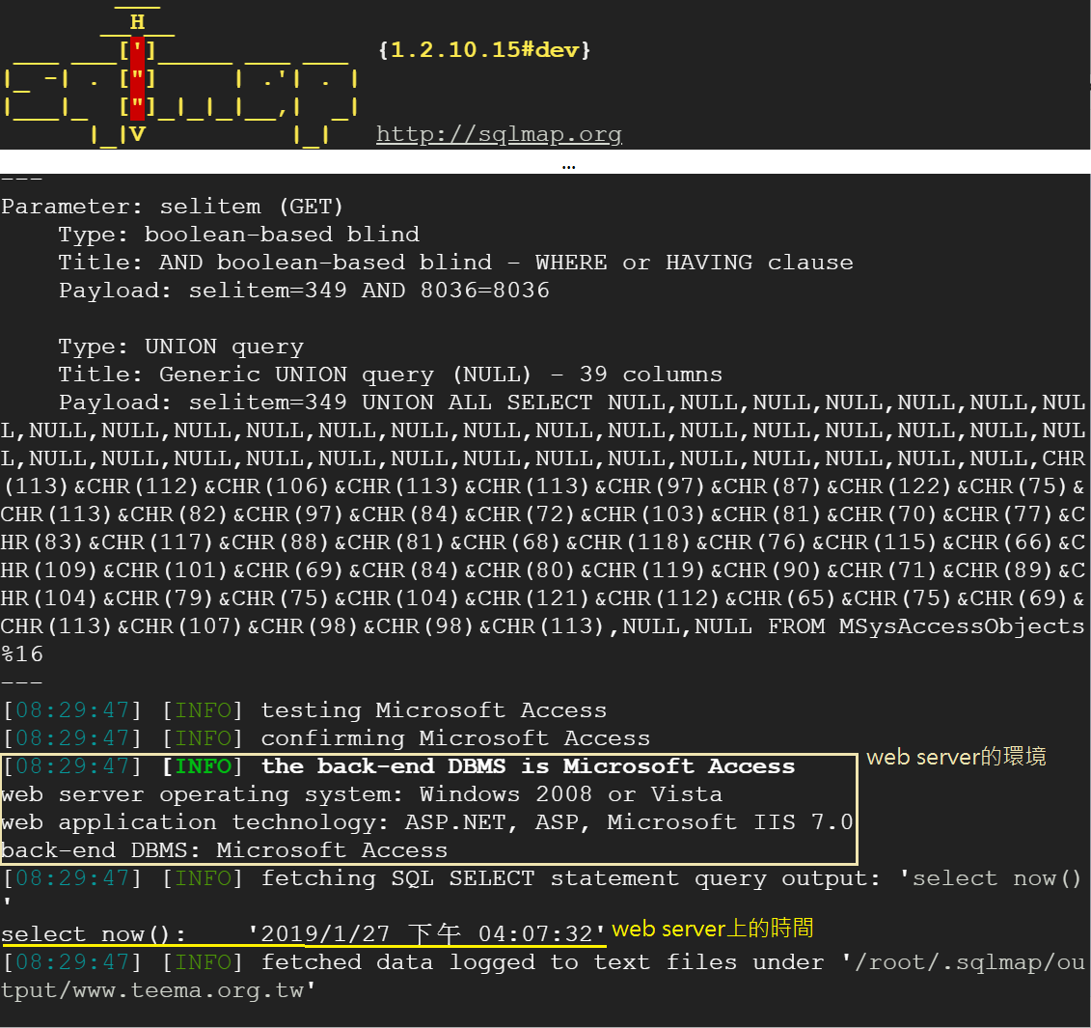Click the result '2019/1/27 下午 04:07:32'
Image resolution: width=1091 pixels, height=1028 pixels.
click(x=426, y=934)
